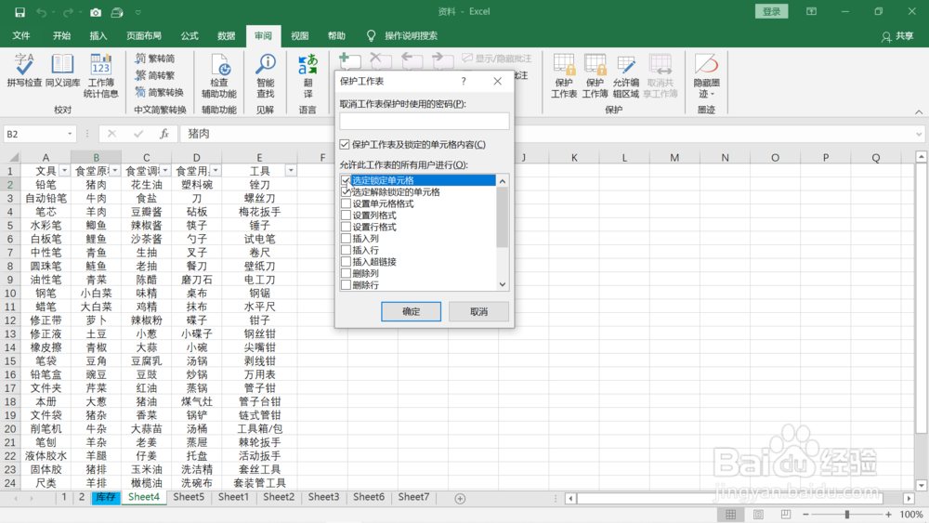The image size is (929, 523).
Task: Click the Save icon in title bar
Action: [20, 12]
